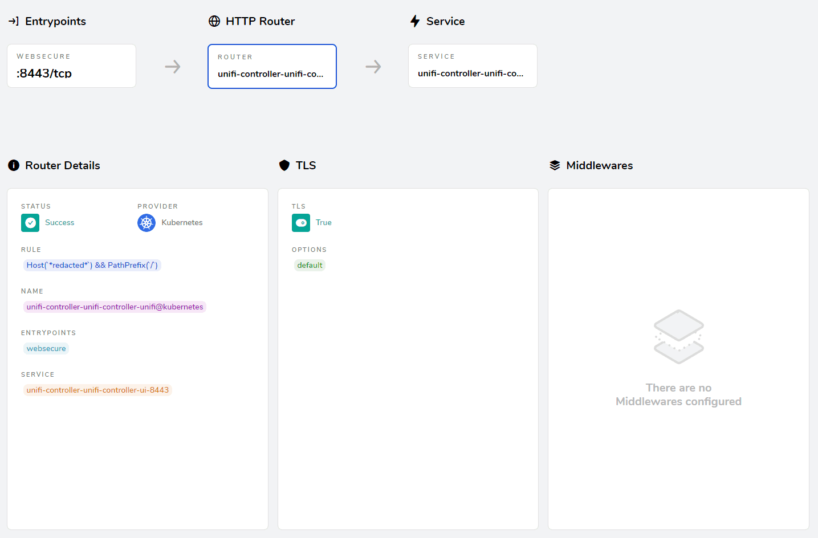Click the default TLS options badge
Image resolution: width=818 pixels, height=538 pixels.
pyautogui.click(x=310, y=265)
